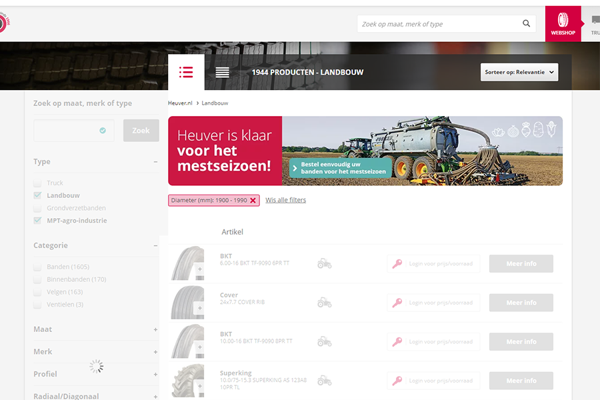
Task: Switch to the detailed list view icon
Action: point(186,72)
